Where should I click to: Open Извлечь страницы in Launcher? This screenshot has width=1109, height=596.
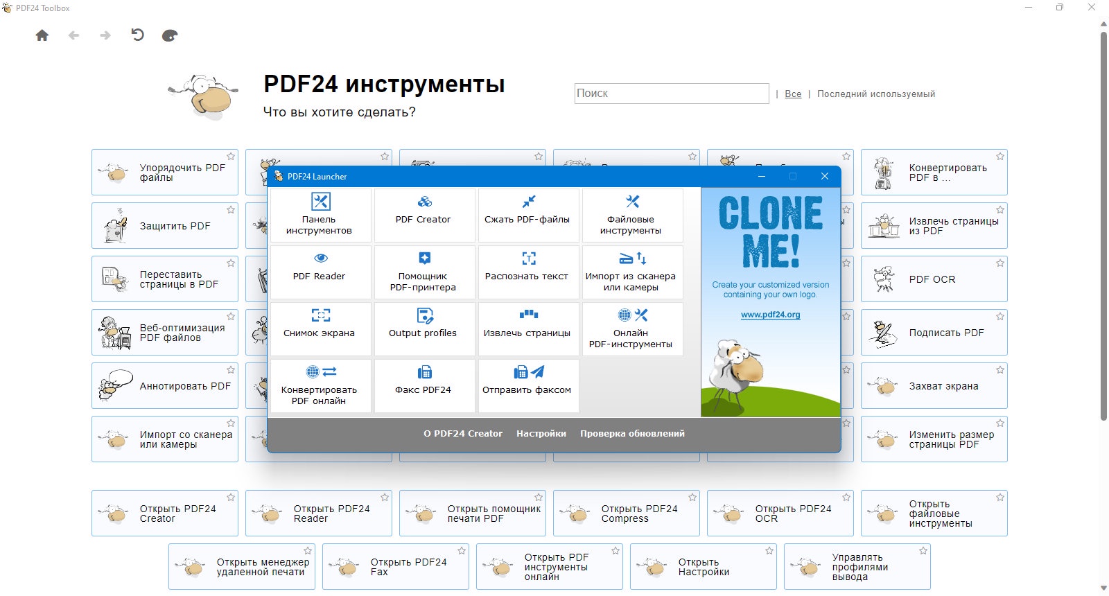coord(528,329)
